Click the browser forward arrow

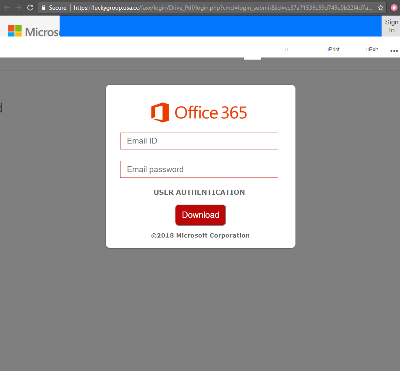[x=18, y=8]
